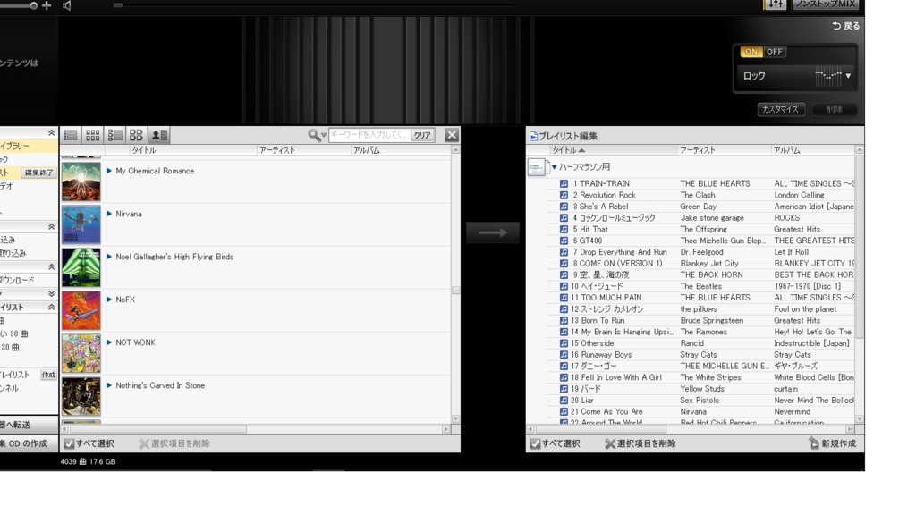The image size is (916, 515).
Task: Click the カスタマイズ button
Action: 780,109
